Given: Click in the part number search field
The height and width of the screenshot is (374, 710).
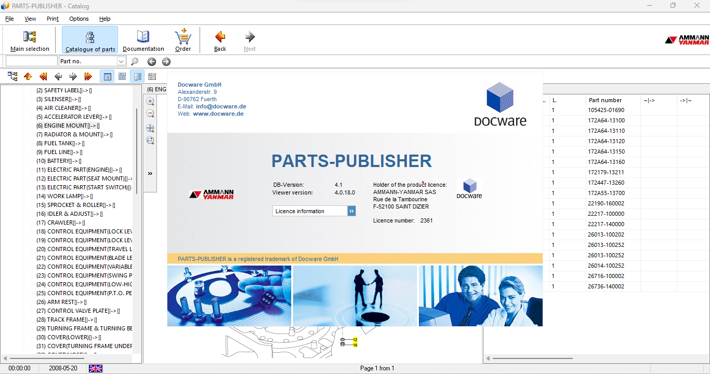Looking at the screenshot, I should tap(31, 62).
